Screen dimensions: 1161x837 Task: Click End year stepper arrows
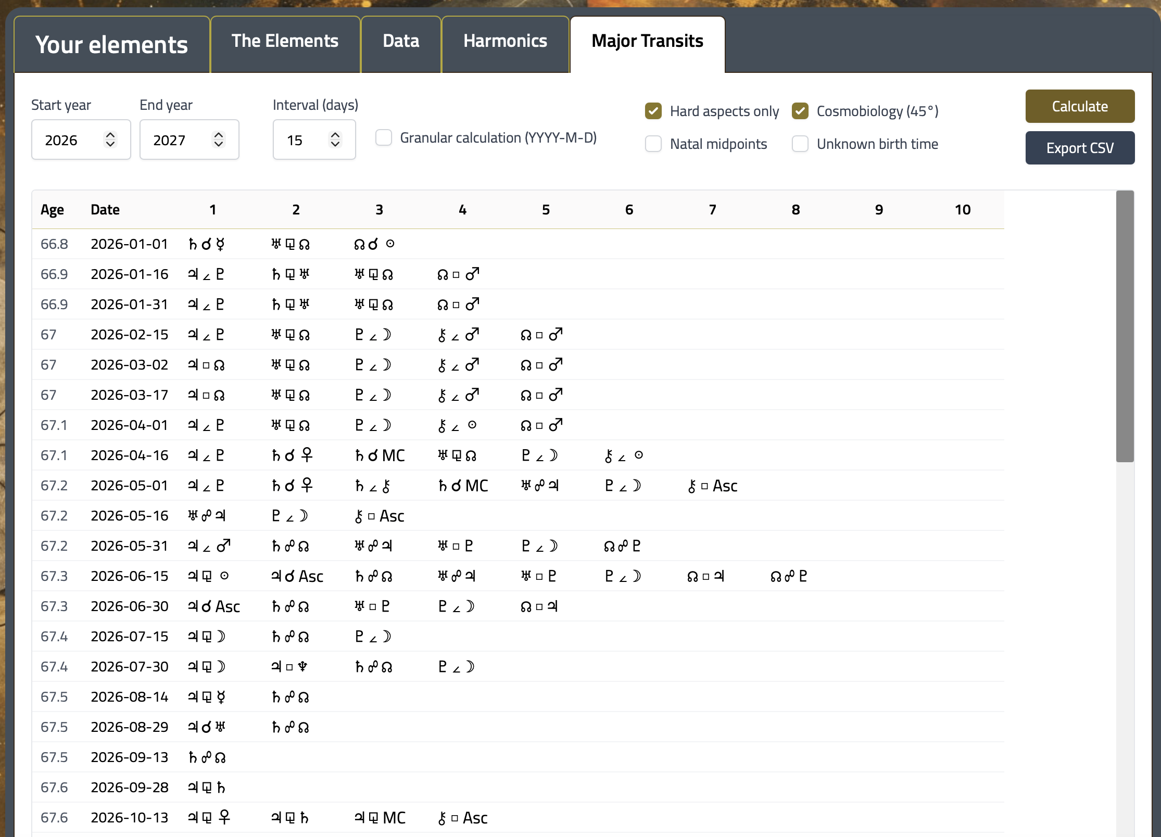[219, 139]
